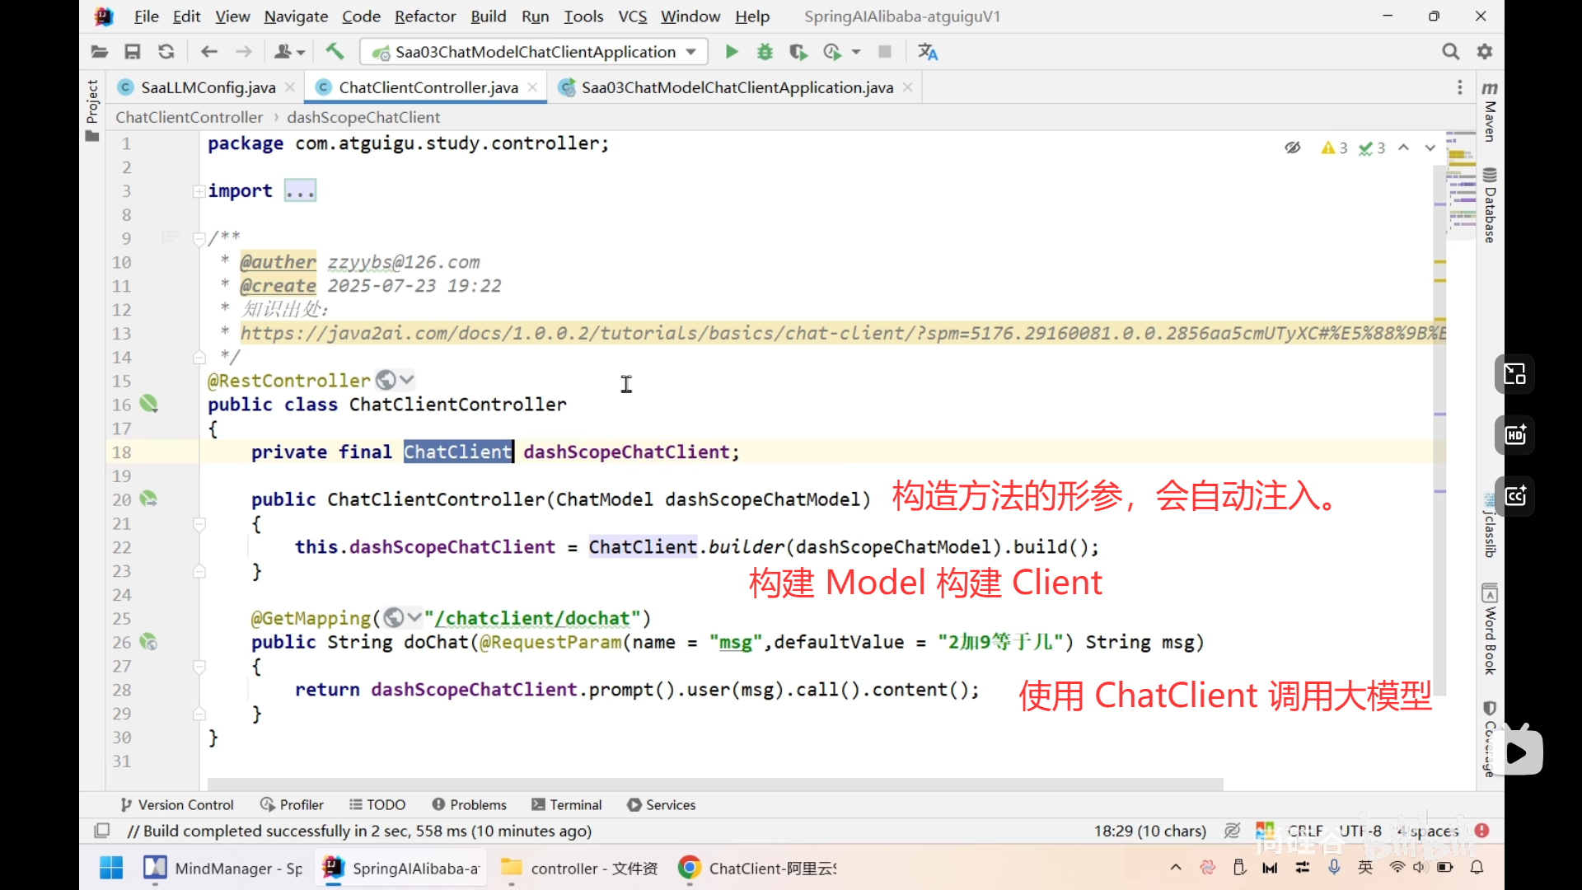Toggle tool window bars icon in status bar
Screen dimensions: 1582x890
click(102, 831)
